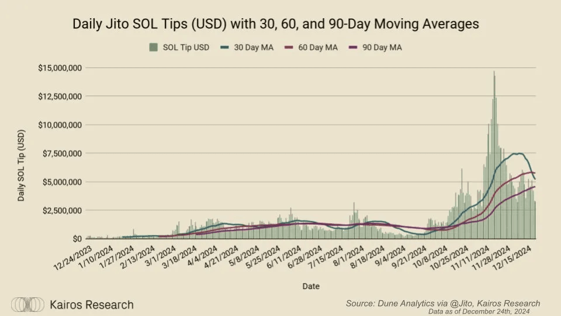Click the 'Kairos Research' brand text

point(92,305)
